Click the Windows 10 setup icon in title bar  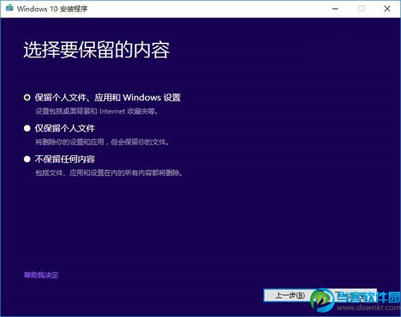pos(9,8)
